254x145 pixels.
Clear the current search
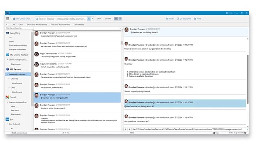pyautogui.click(x=99, y=18)
